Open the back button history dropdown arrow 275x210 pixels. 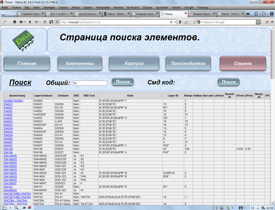[25, 22]
